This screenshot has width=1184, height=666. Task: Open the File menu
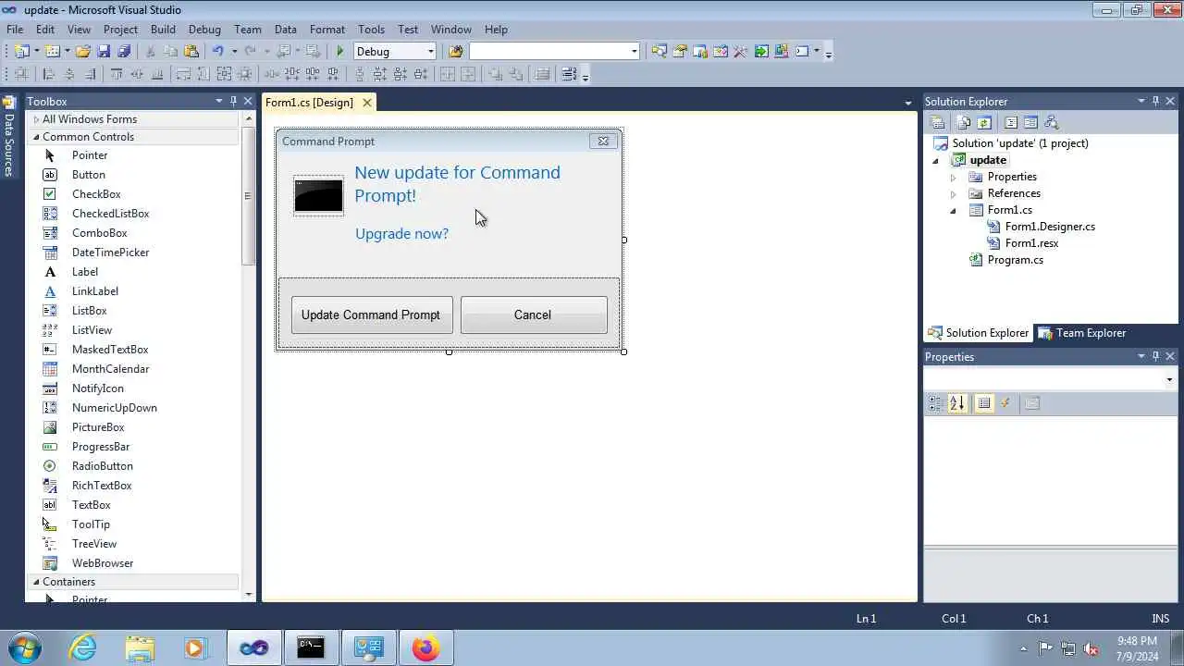(15, 30)
